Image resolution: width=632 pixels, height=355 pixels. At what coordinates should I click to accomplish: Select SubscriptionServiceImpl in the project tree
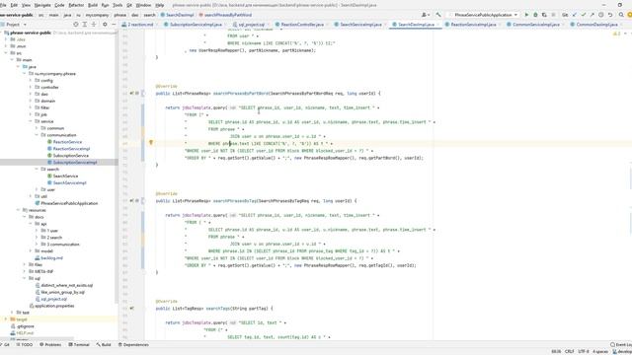75,162
